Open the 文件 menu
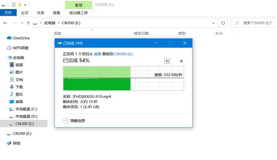 [8, 13]
